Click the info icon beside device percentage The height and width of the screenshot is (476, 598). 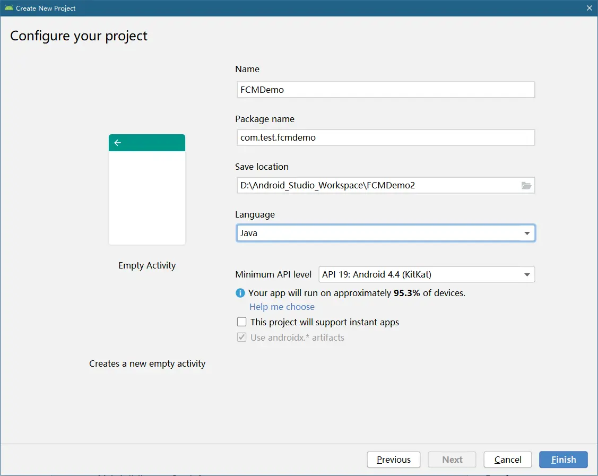pos(240,292)
